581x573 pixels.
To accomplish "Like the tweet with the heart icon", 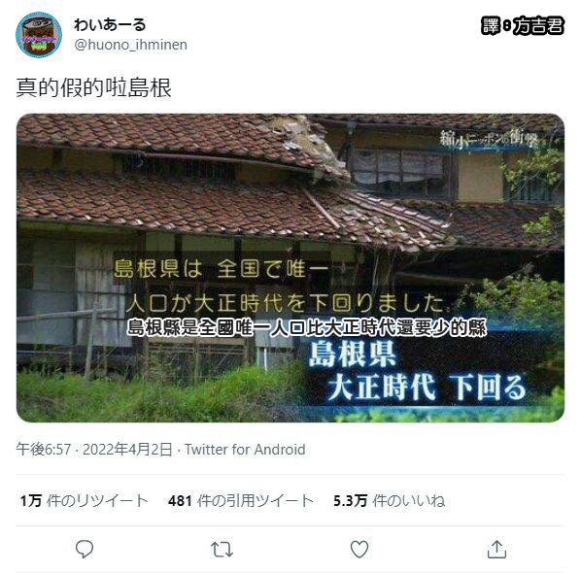I will point(359,549).
